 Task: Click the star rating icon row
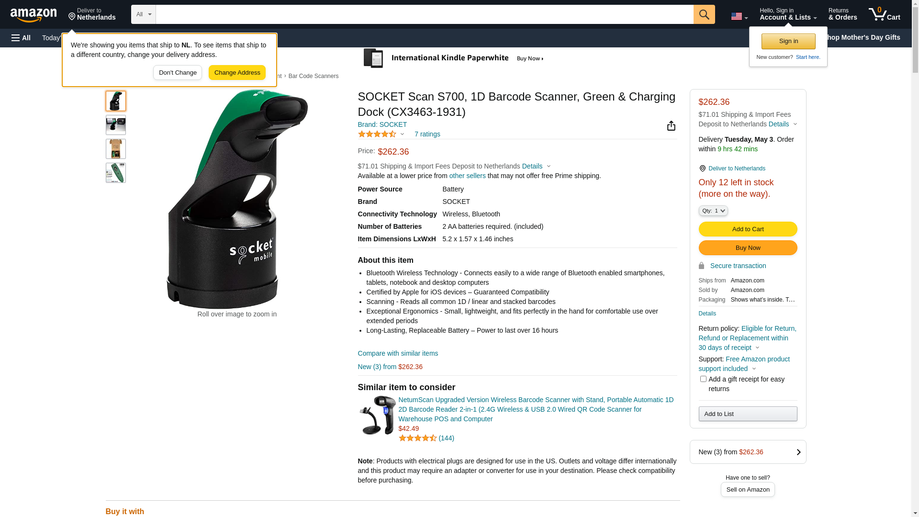pyautogui.click(x=377, y=135)
